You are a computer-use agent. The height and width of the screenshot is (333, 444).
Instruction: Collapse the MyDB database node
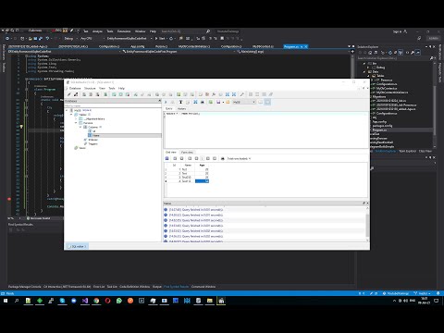click(x=67, y=110)
